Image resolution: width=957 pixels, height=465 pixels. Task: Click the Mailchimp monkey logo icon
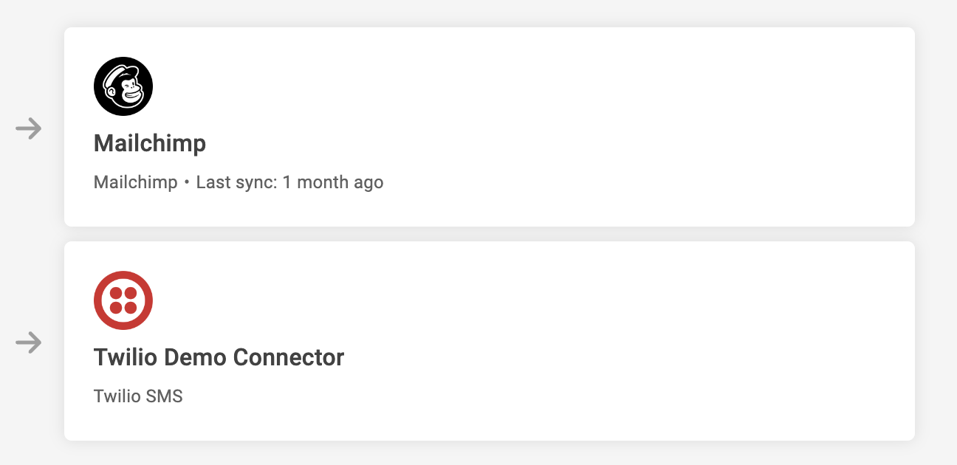(123, 86)
